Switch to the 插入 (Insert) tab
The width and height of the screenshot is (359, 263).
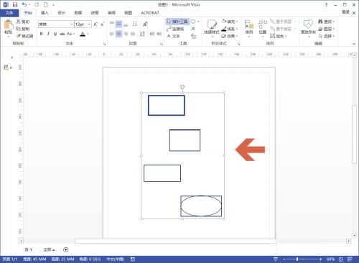(45, 13)
